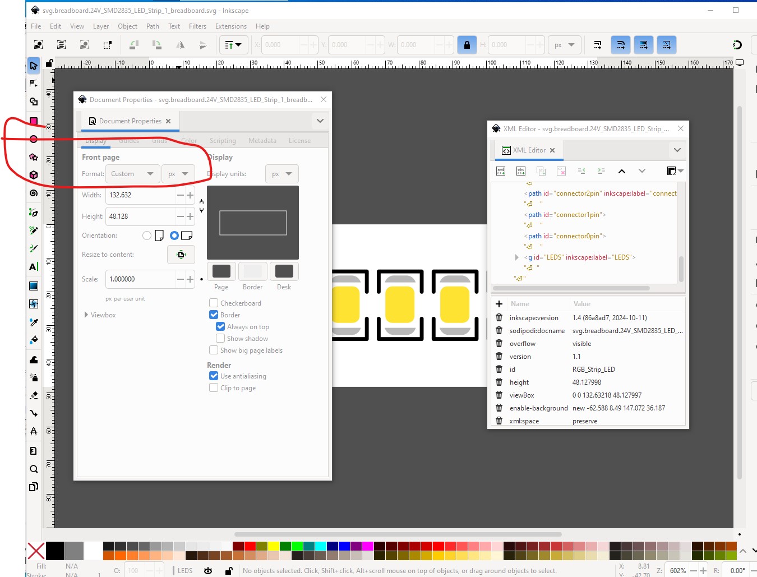Image resolution: width=757 pixels, height=577 pixels.
Task: Pick the Eraser tool
Action: (34, 395)
